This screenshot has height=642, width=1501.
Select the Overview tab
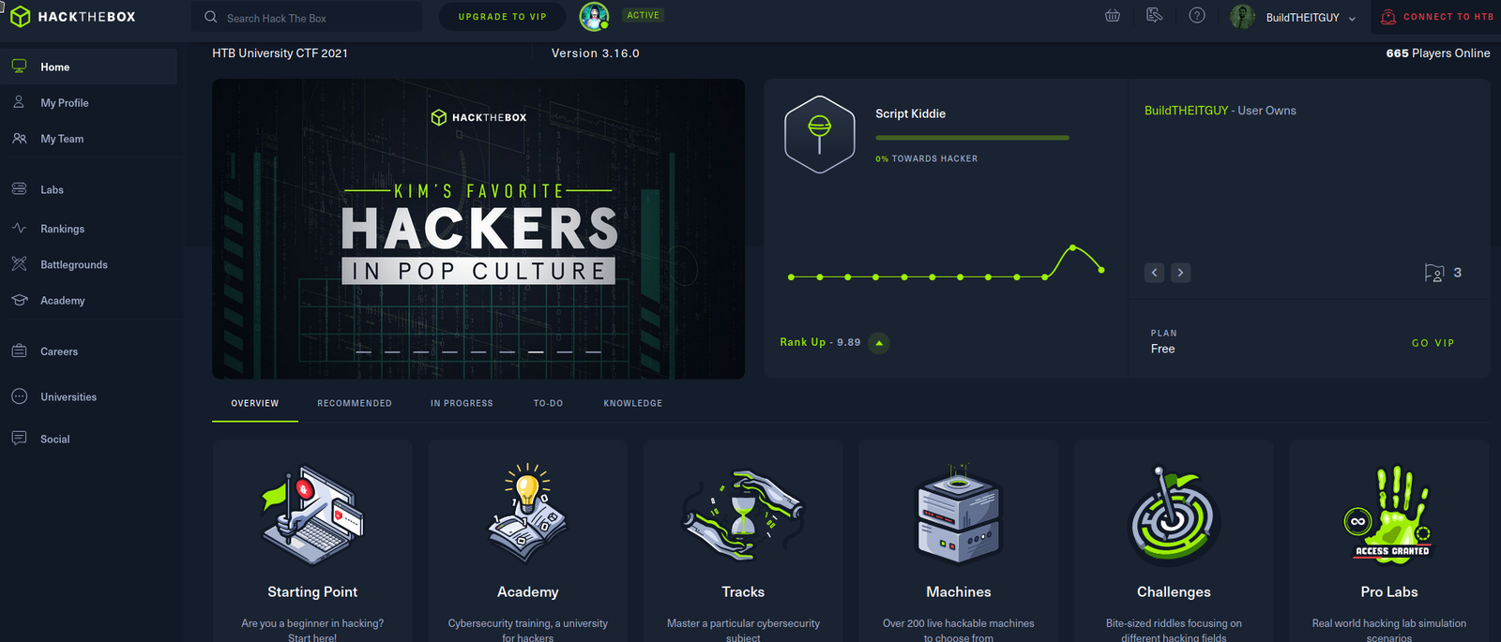tap(255, 404)
